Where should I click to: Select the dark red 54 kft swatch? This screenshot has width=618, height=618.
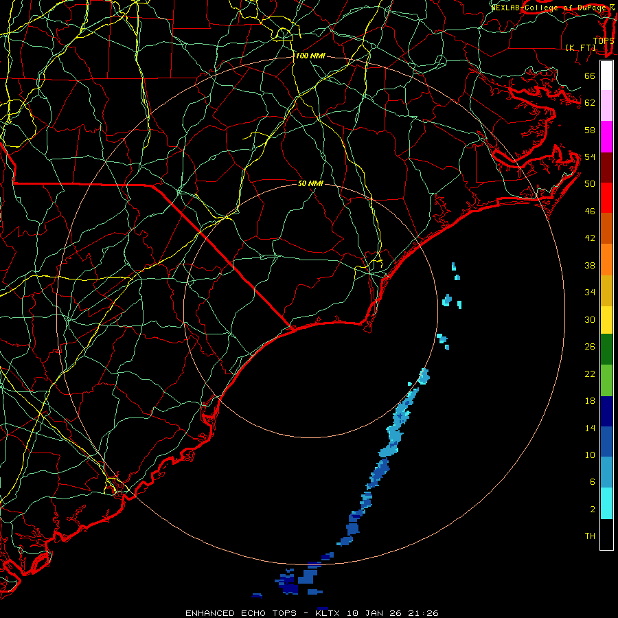click(606, 167)
